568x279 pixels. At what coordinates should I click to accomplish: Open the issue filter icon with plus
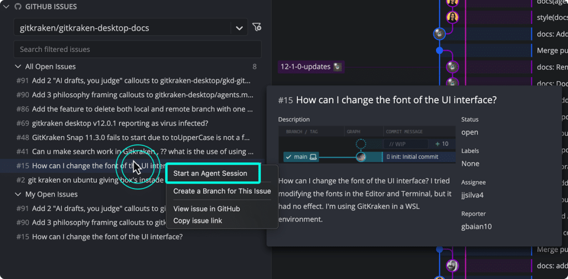click(257, 27)
